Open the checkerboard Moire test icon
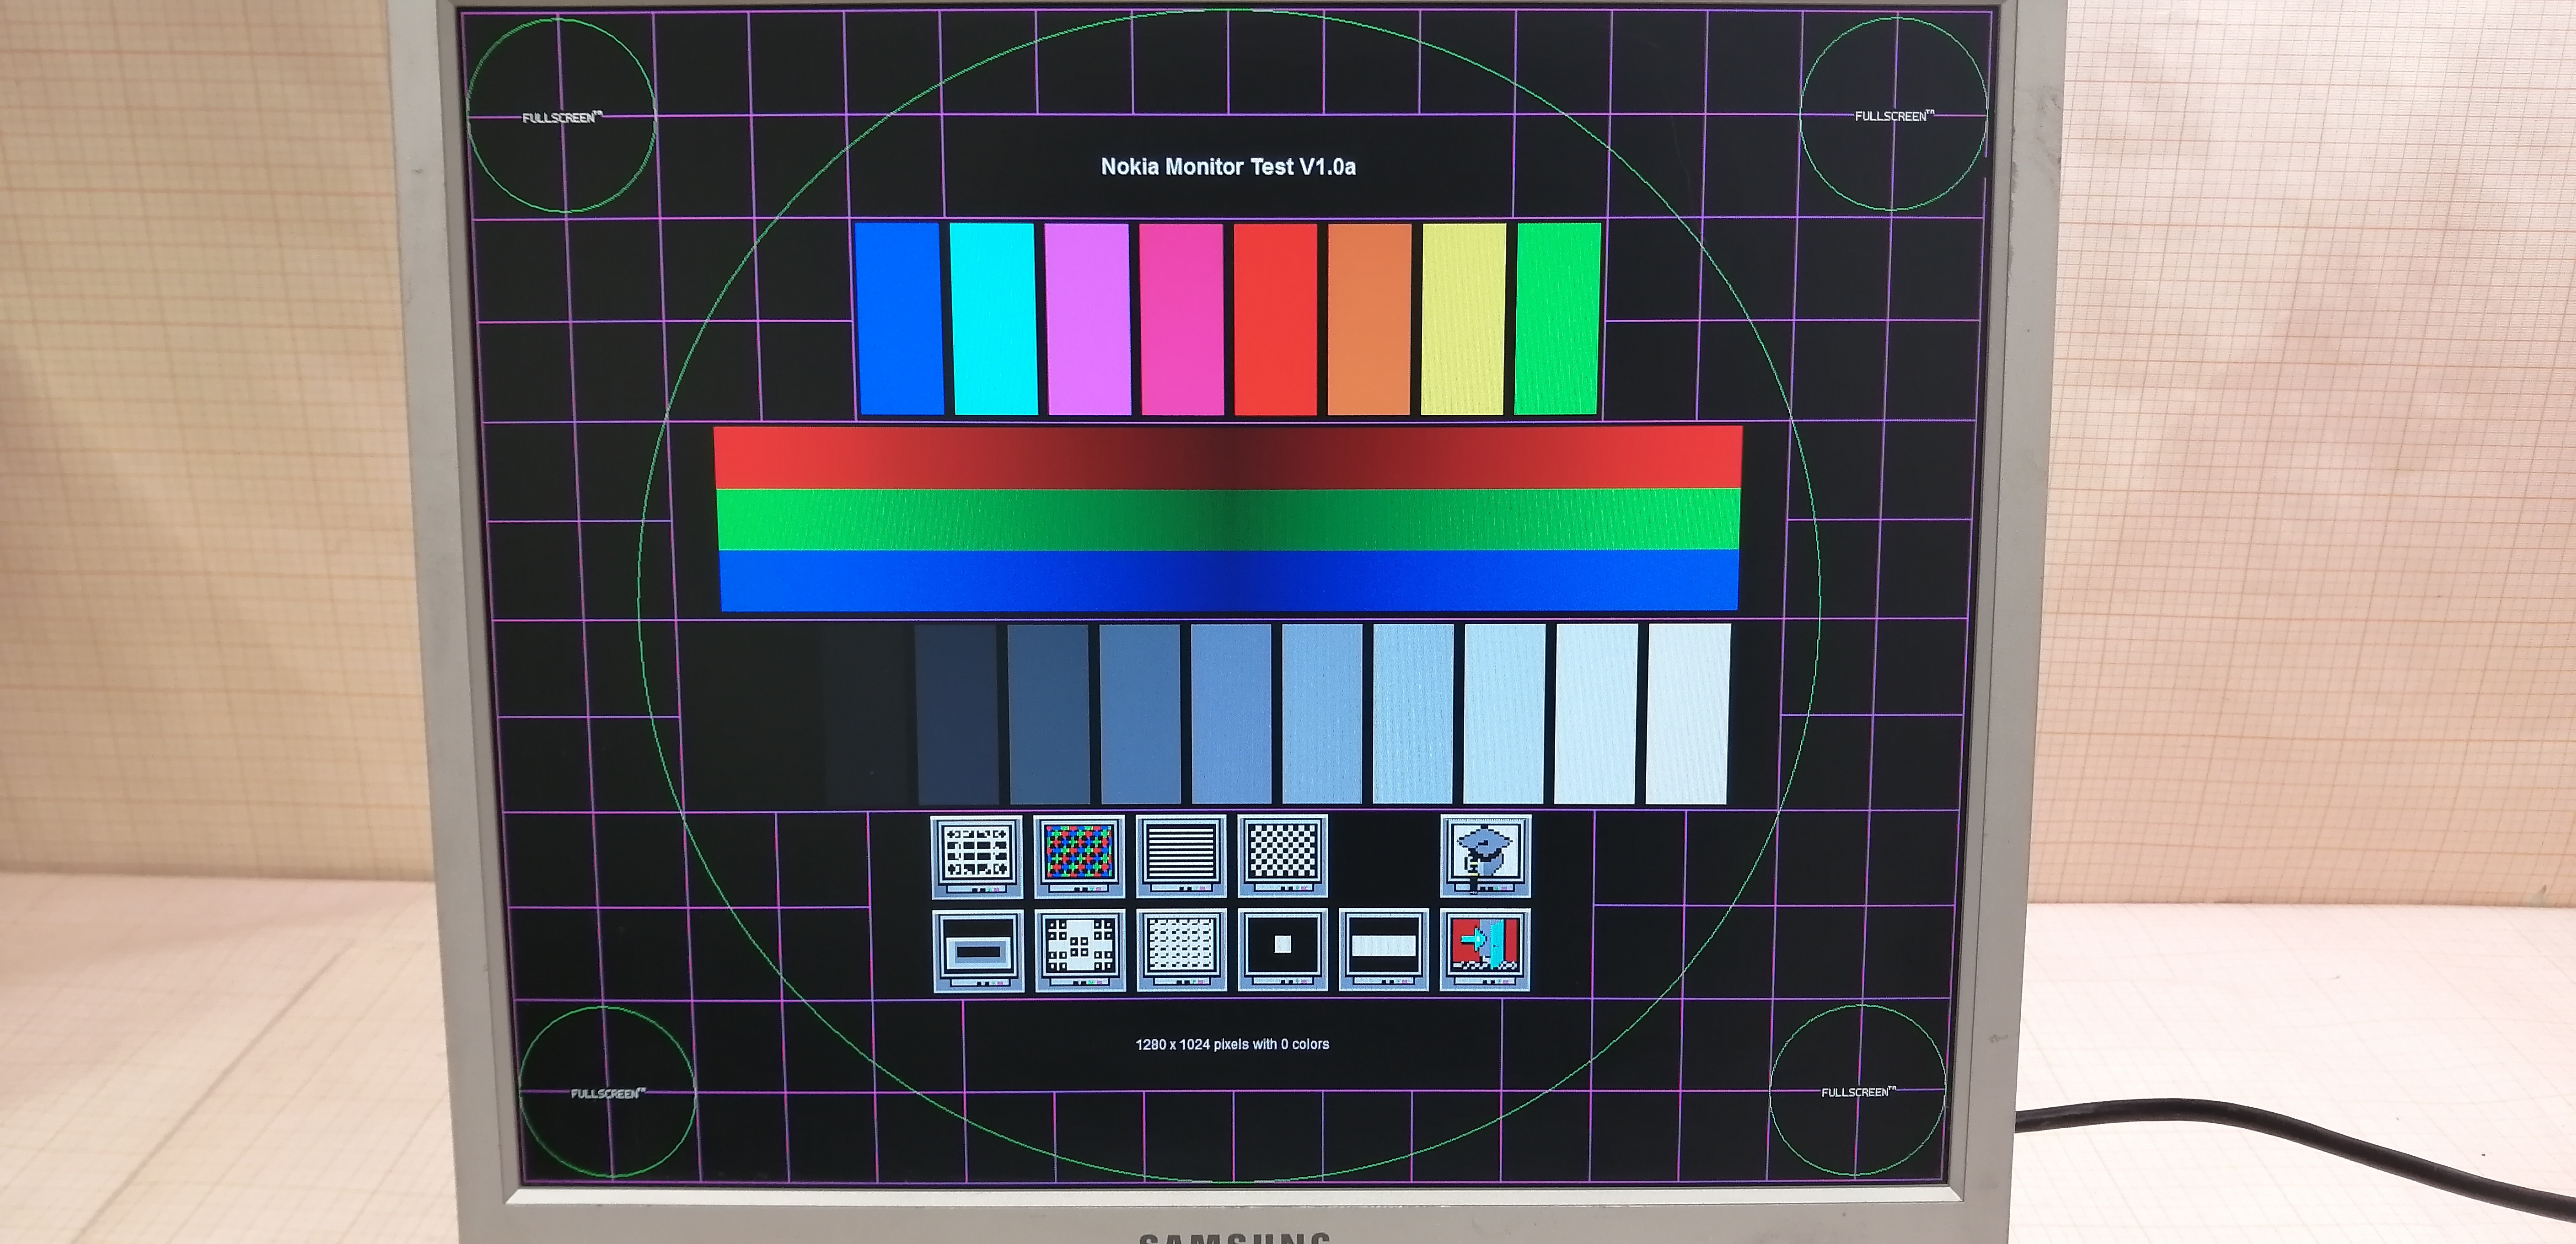 click(x=1283, y=856)
